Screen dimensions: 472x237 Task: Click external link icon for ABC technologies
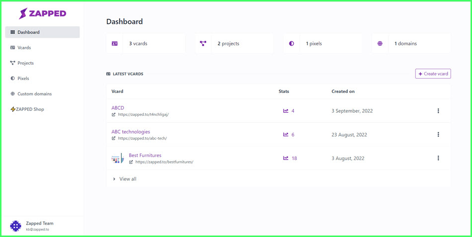[x=113, y=139]
